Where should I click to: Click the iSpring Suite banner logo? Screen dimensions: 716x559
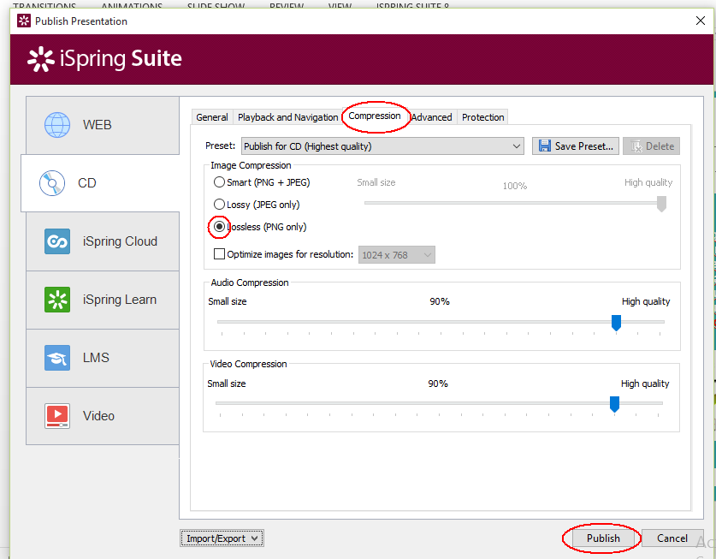(x=104, y=59)
